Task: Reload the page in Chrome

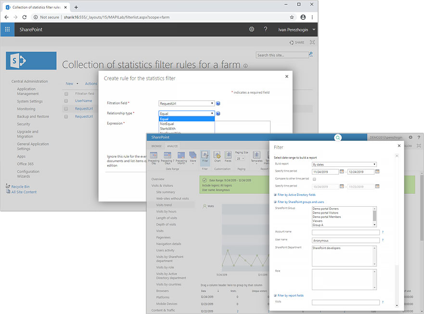Action: [25, 17]
